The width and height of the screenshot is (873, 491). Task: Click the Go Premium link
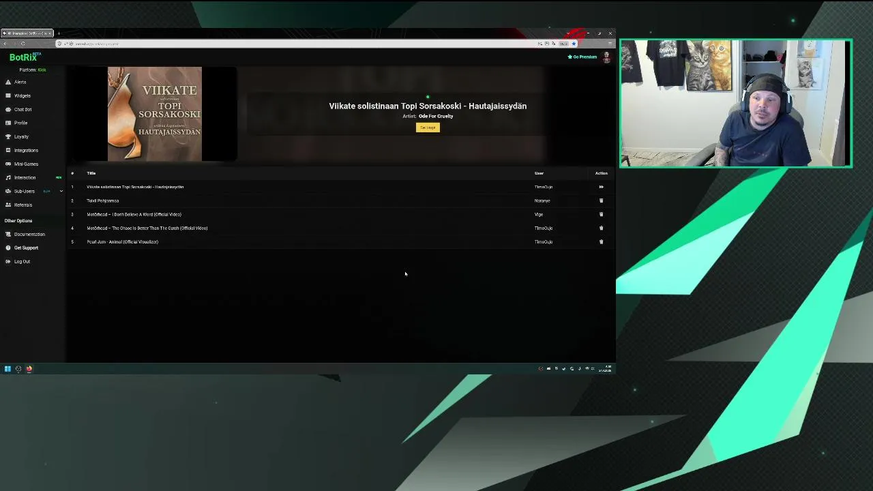pos(582,57)
